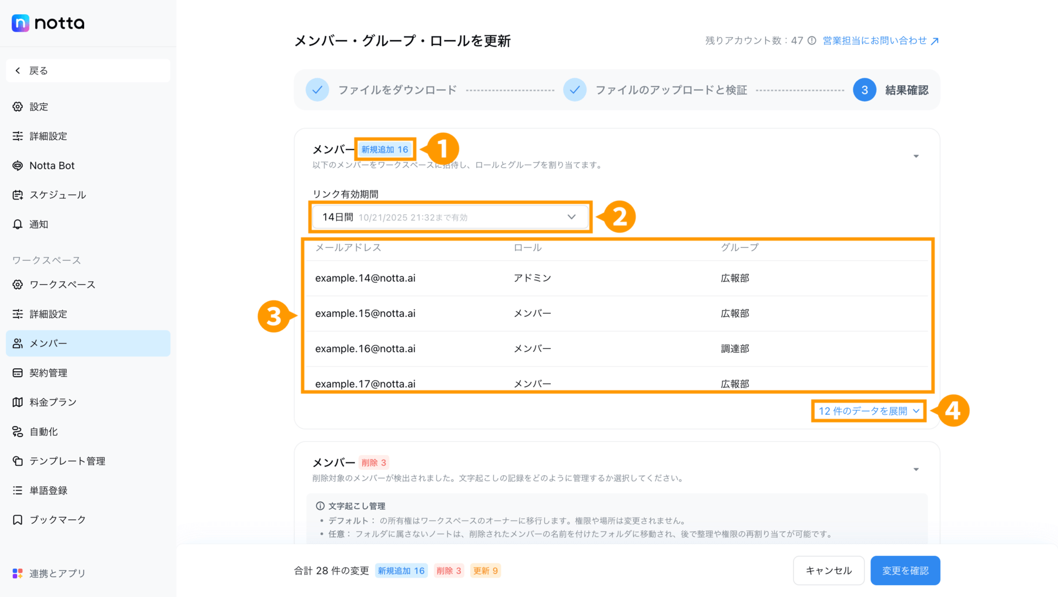
Task: Click the Notta Bot icon
Action: [x=18, y=165]
